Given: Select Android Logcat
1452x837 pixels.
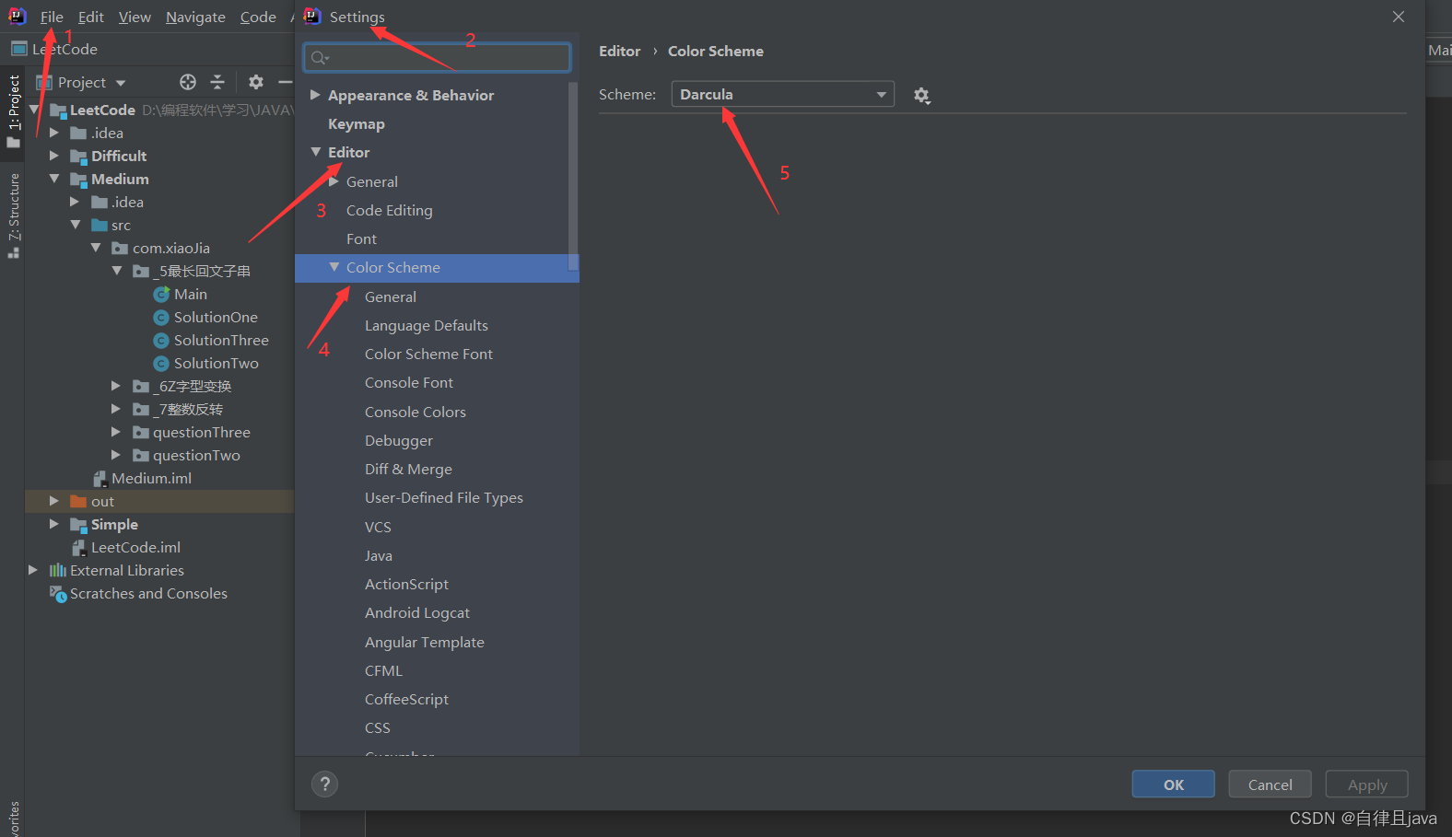Looking at the screenshot, I should (417, 612).
